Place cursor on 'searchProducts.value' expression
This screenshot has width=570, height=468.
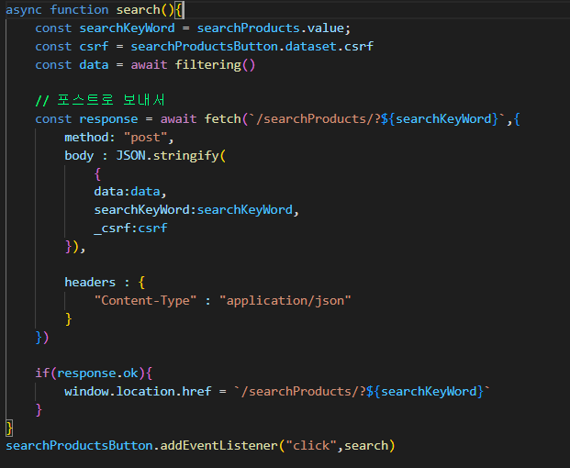[271, 28]
